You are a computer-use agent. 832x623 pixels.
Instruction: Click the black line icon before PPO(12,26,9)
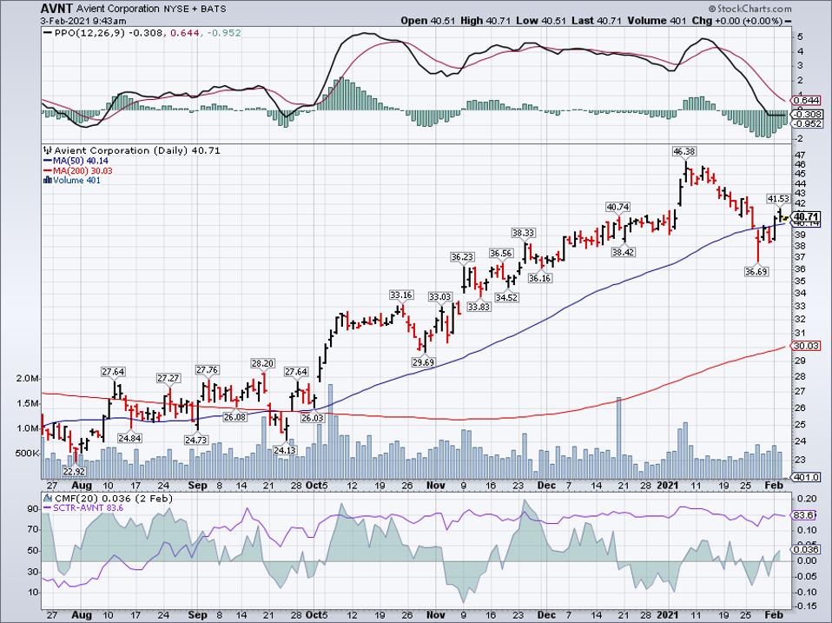pyautogui.click(x=47, y=33)
